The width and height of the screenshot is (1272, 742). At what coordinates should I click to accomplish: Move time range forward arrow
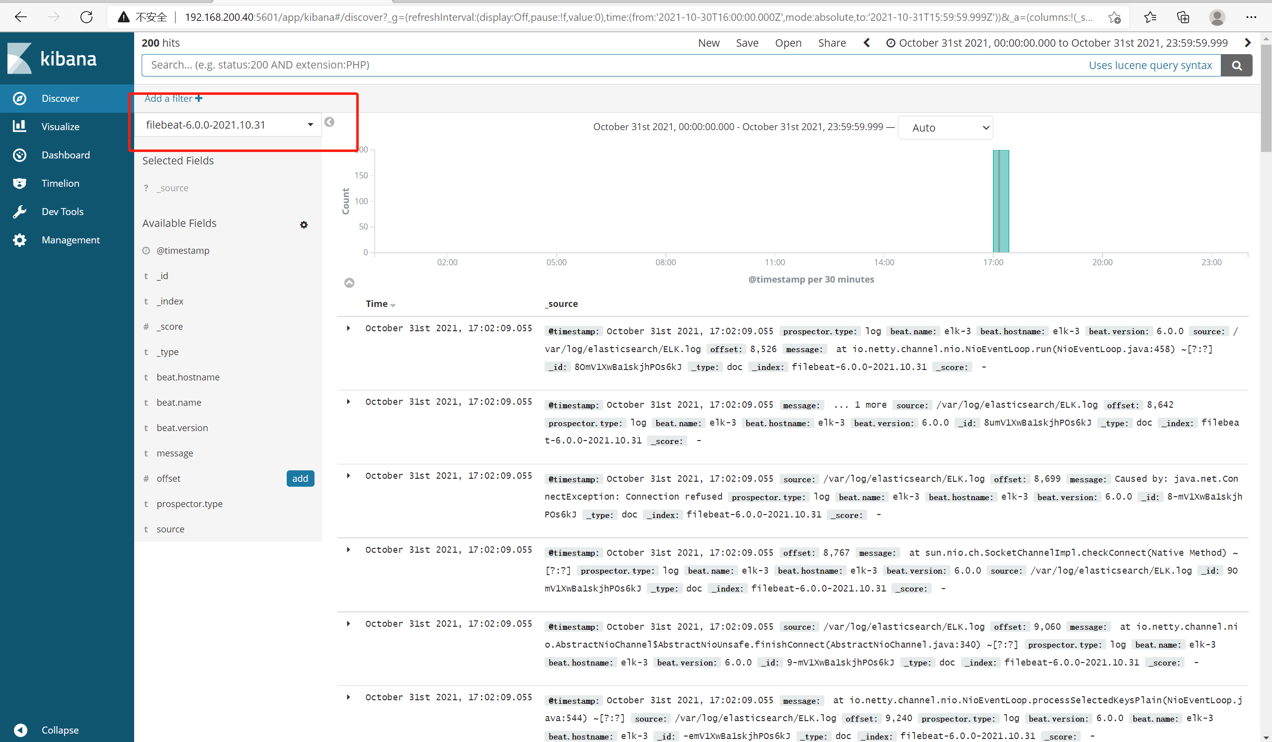pyautogui.click(x=1248, y=43)
